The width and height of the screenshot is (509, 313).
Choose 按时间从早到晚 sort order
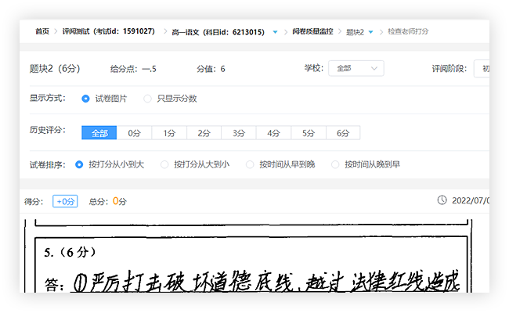point(251,164)
